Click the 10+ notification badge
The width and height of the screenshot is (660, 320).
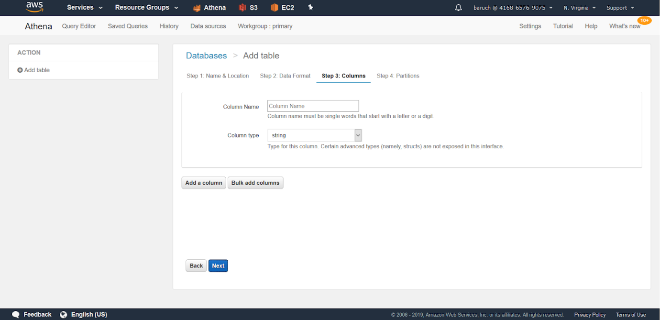coord(644,21)
